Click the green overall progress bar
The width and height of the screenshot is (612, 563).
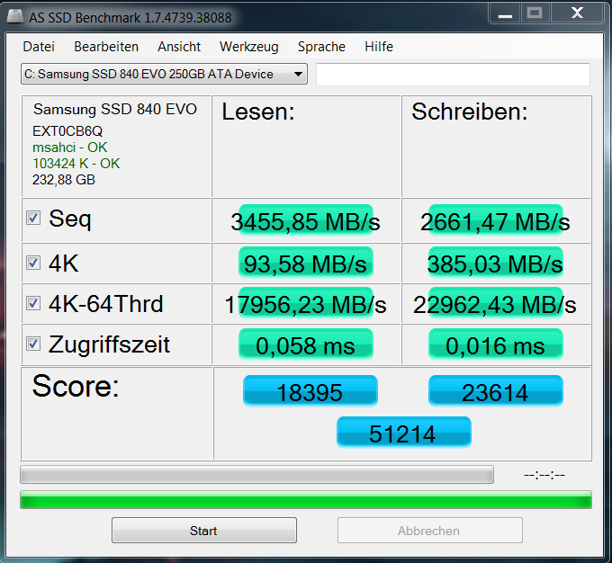(306, 500)
